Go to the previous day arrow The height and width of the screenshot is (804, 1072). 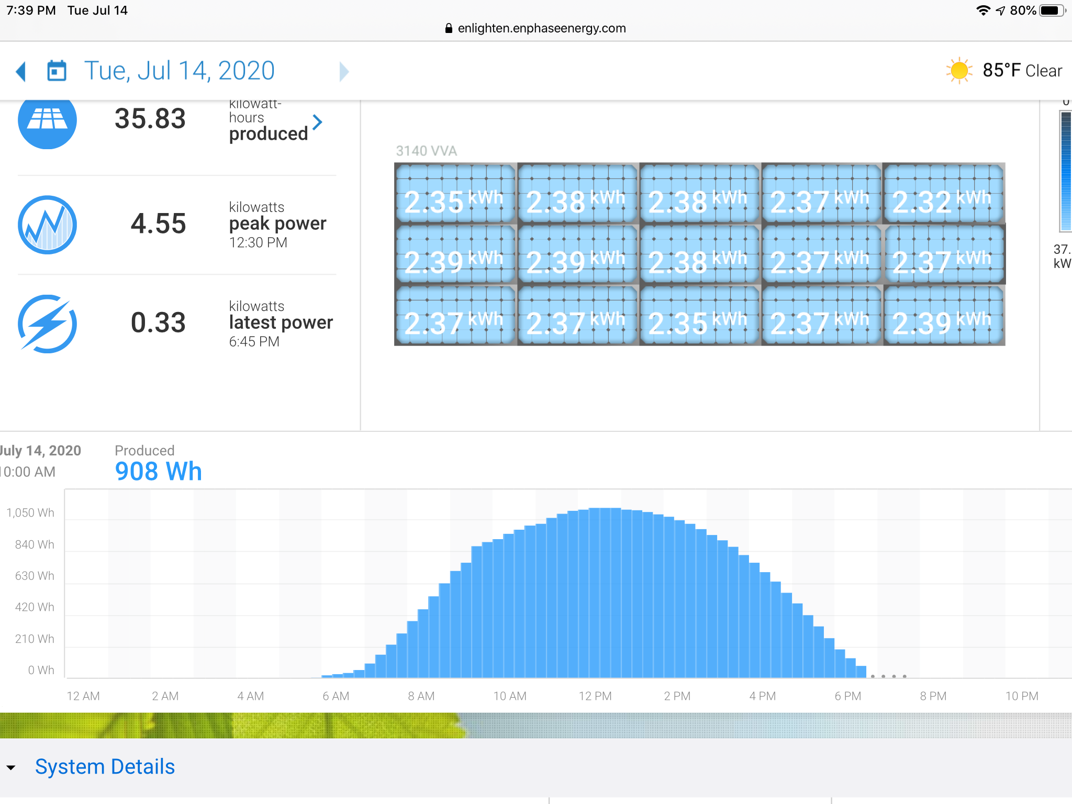click(x=21, y=71)
